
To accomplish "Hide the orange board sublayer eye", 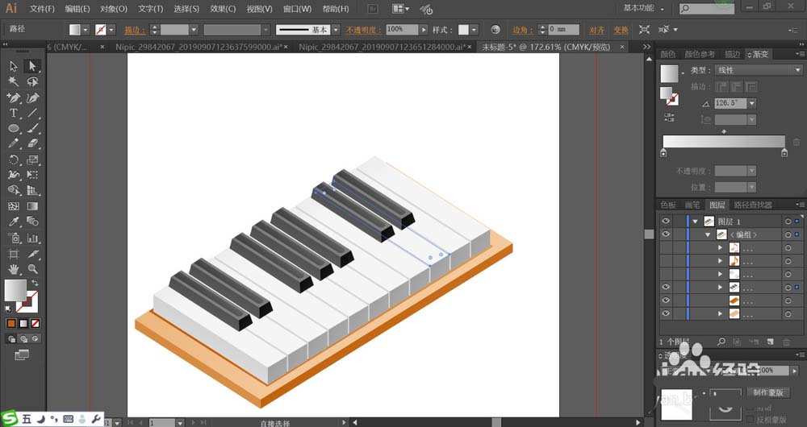I will [666, 300].
